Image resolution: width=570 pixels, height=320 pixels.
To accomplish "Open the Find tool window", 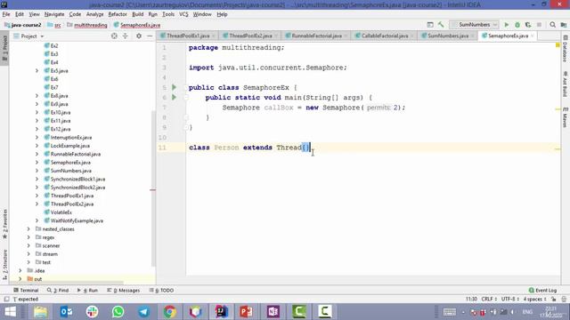I will pos(58,291).
